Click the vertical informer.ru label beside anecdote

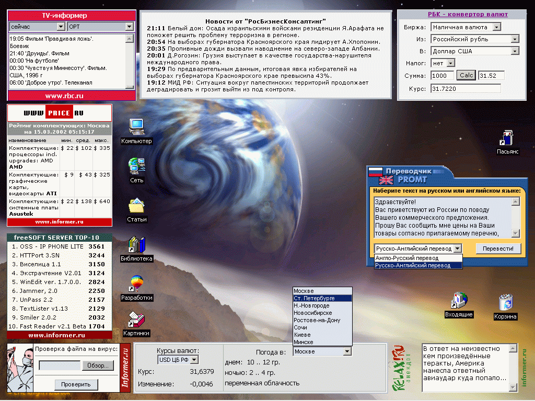525,368
